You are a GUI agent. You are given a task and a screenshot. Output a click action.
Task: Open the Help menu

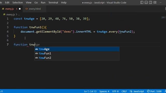click(64, 3)
